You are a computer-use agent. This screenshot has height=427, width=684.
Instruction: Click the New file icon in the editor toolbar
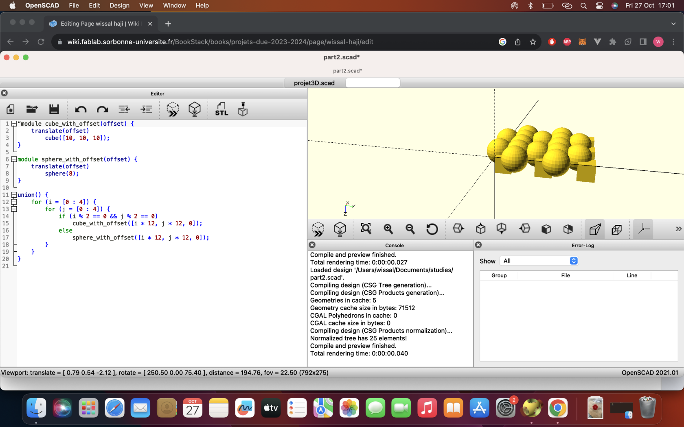11,109
